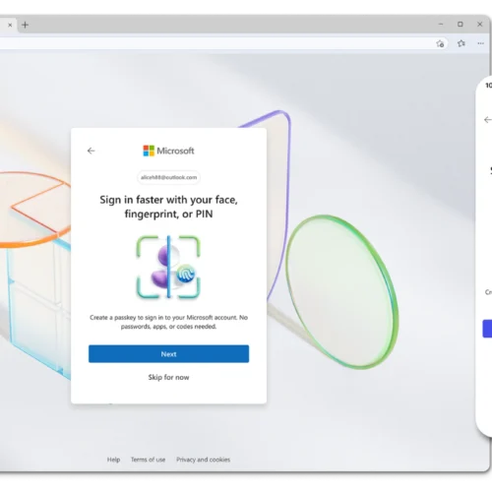Minimize the browser window
The width and height of the screenshot is (492, 492).
(x=441, y=25)
